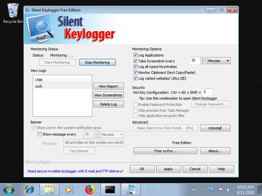Maximize the Silent Keylogger window
This screenshot has height=196, width=262.
[221, 10]
